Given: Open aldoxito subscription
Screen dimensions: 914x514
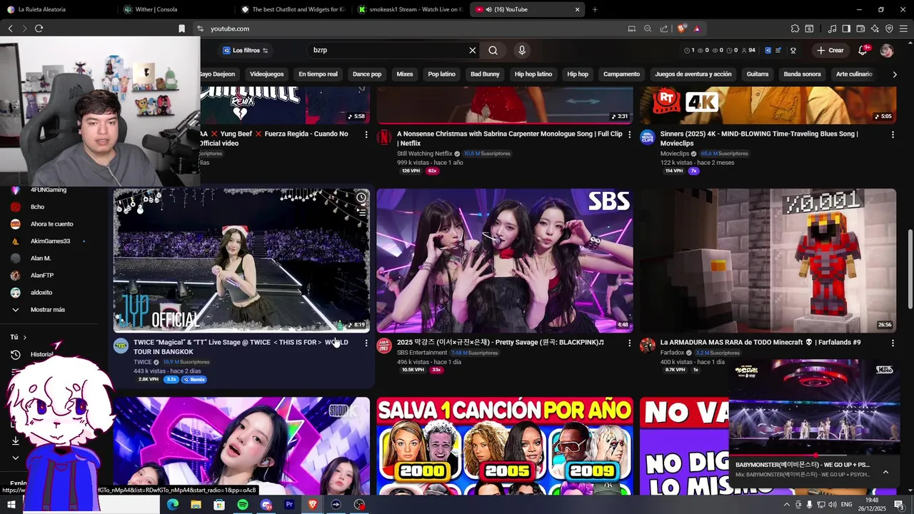Looking at the screenshot, I should coord(41,293).
